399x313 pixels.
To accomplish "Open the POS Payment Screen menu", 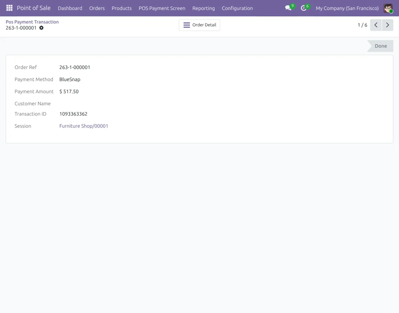I will 162,8.
